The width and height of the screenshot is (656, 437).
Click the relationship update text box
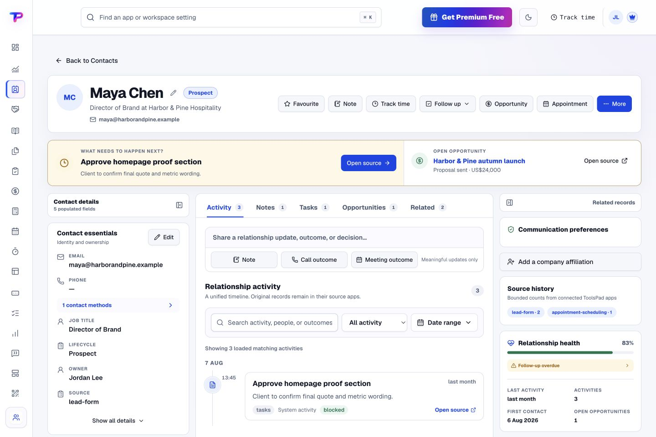point(344,238)
